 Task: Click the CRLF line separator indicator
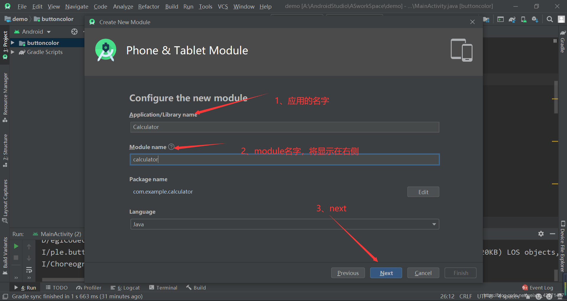pyautogui.click(x=466, y=296)
